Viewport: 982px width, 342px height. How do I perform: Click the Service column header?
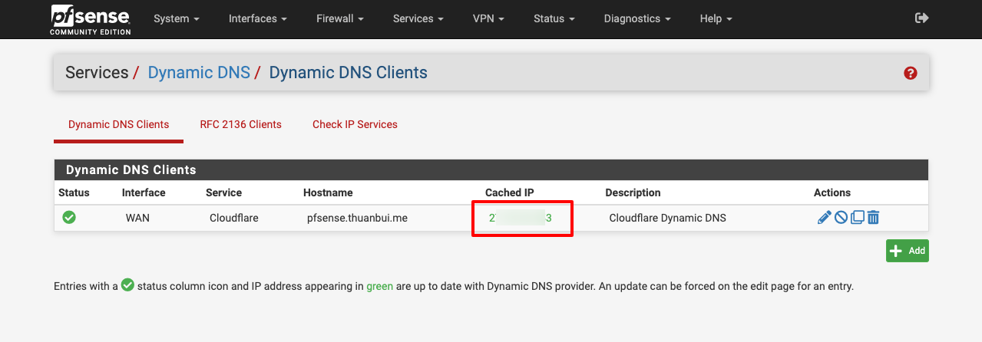223,192
